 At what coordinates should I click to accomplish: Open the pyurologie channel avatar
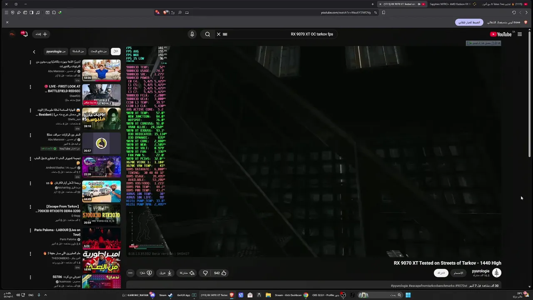[497, 273]
